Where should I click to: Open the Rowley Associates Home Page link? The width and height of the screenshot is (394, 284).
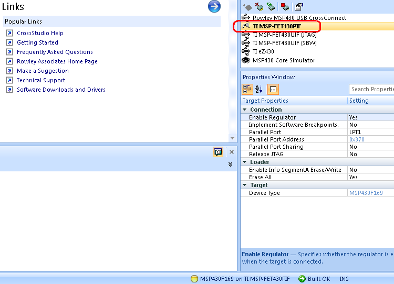pos(57,61)
